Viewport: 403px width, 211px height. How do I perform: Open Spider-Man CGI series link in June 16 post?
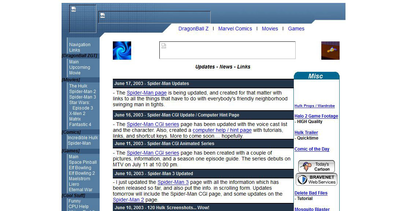point(153,125)
